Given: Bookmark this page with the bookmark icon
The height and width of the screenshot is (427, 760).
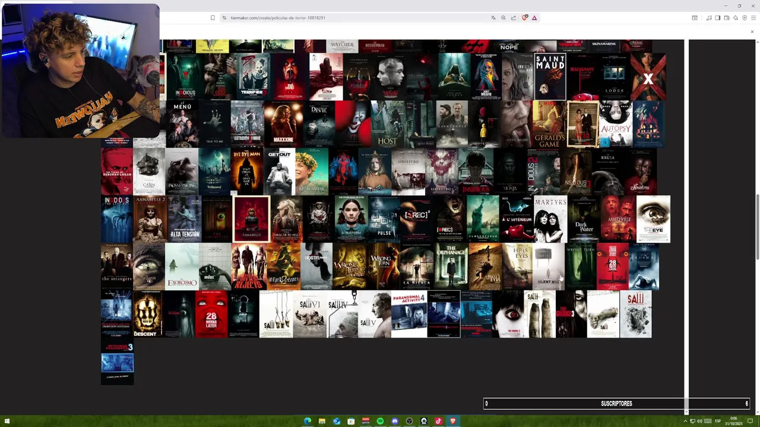Looking at the screenshot, I should pos(213,18).
